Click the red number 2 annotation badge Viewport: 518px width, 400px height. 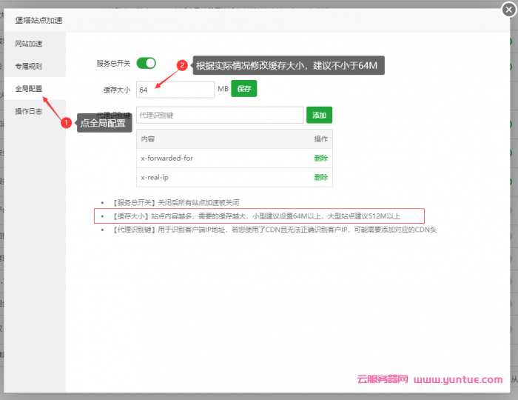[x=182, y=65]
